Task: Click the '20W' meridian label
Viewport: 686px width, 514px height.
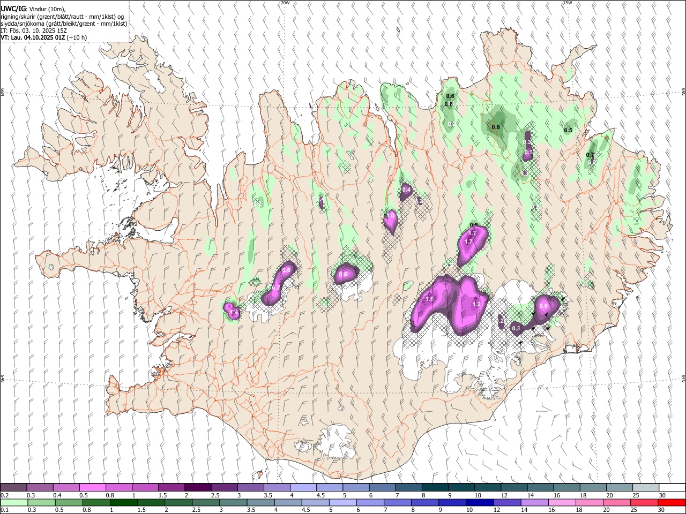Action: coord(285,3)
